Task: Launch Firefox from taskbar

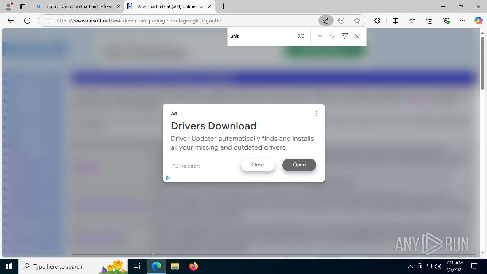Action: [x=193, y=266]
